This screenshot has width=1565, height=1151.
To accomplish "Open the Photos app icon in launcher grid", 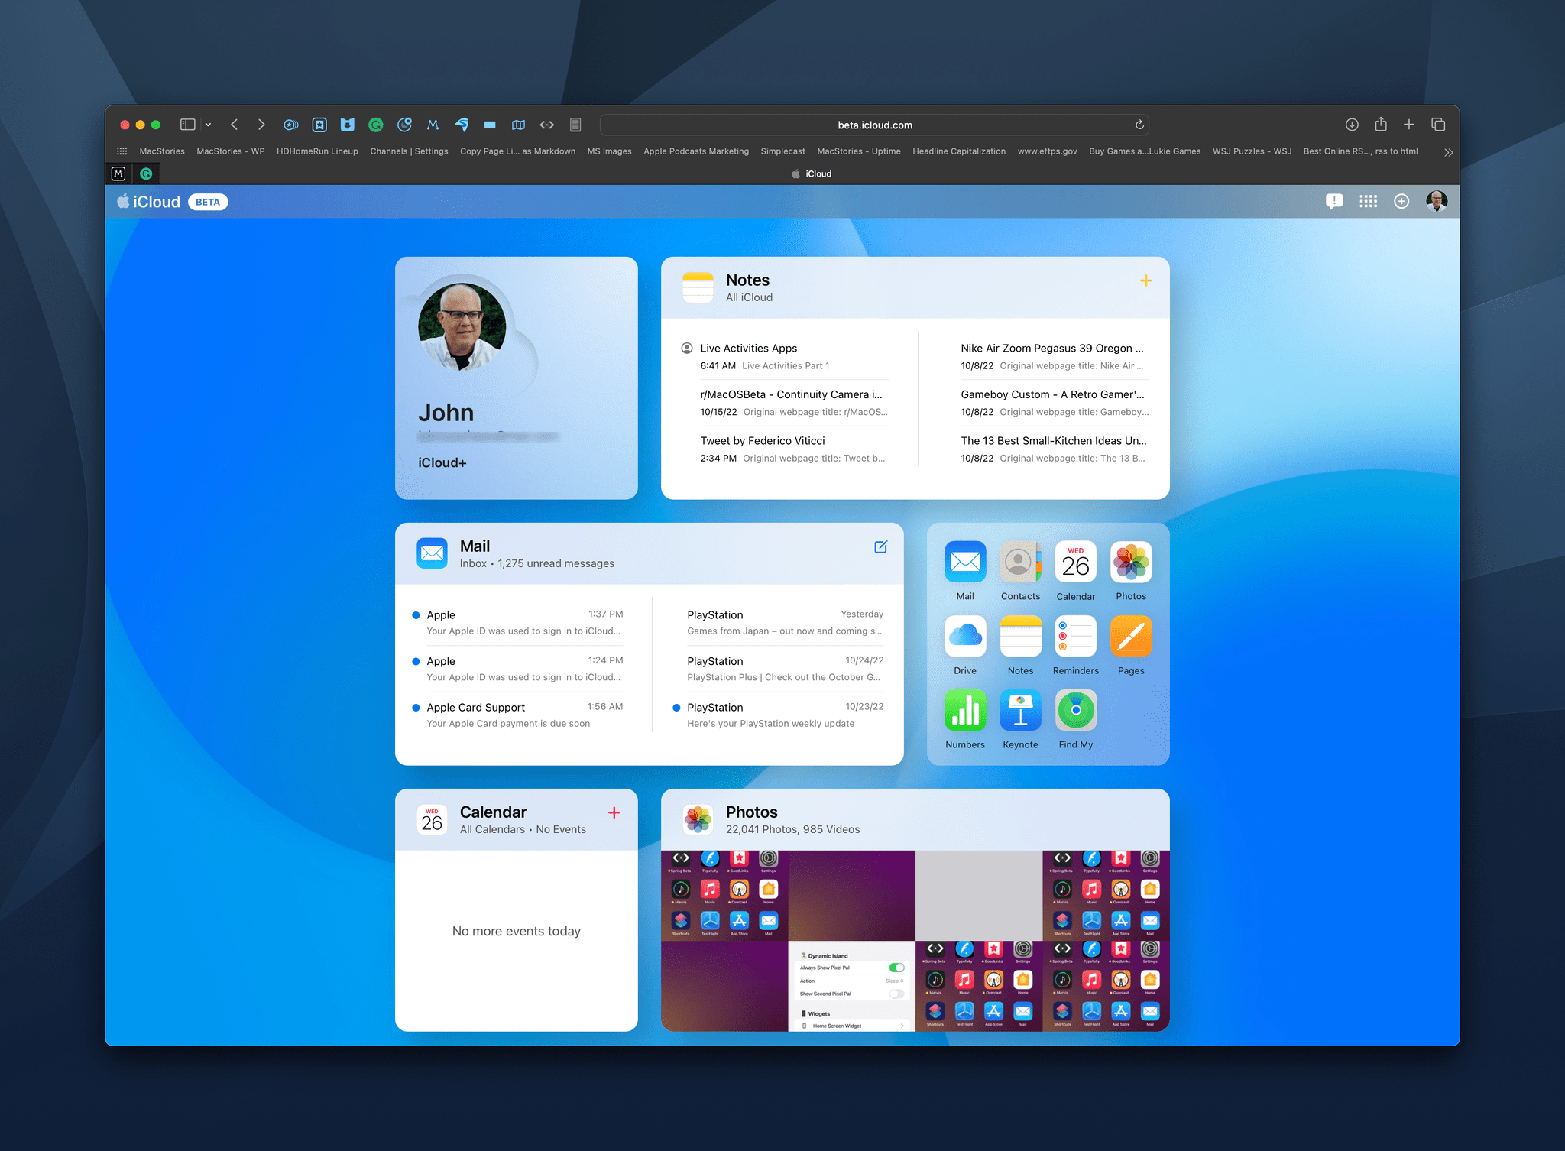I will [1131, 562].
